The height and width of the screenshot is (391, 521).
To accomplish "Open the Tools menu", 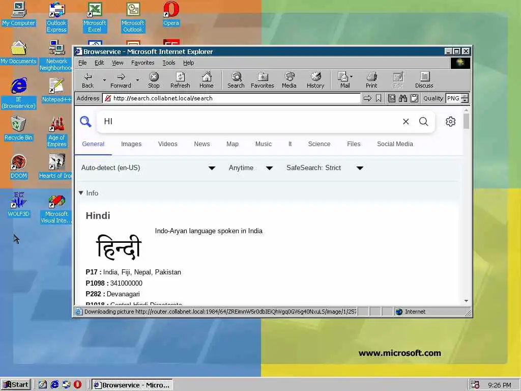I will (x=168, y=63).
